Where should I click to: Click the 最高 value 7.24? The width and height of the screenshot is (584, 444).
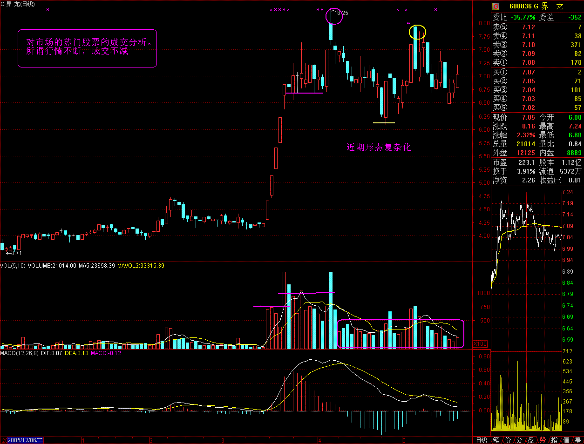pos(575,127)
